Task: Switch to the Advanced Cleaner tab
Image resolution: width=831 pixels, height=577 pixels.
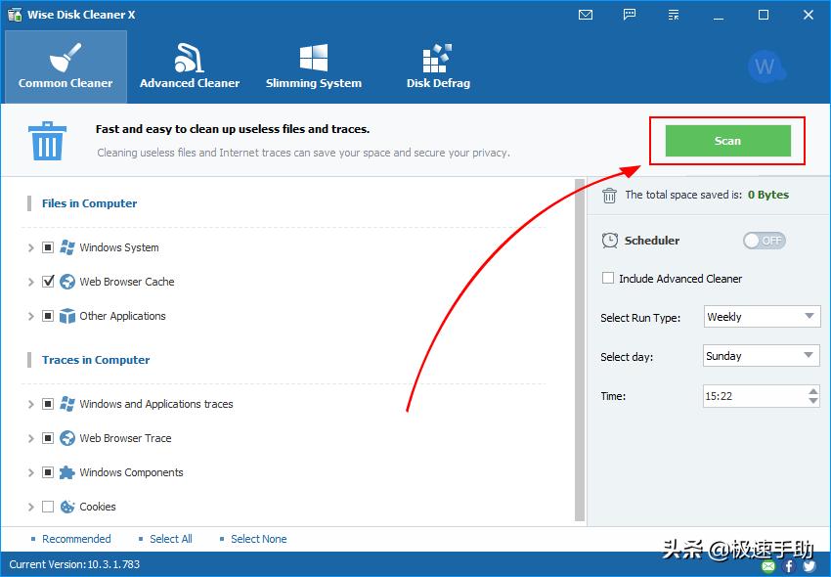Action: (190, 66)
